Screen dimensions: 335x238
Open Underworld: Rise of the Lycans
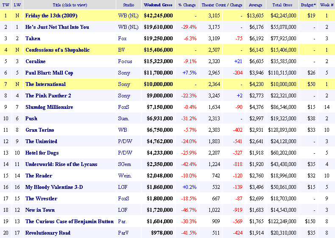(x=61, y=164)
